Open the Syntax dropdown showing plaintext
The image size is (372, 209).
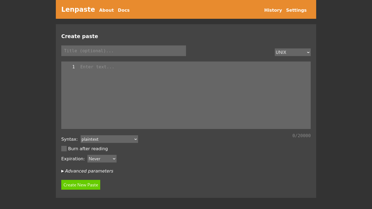click(x=109, y=139)
